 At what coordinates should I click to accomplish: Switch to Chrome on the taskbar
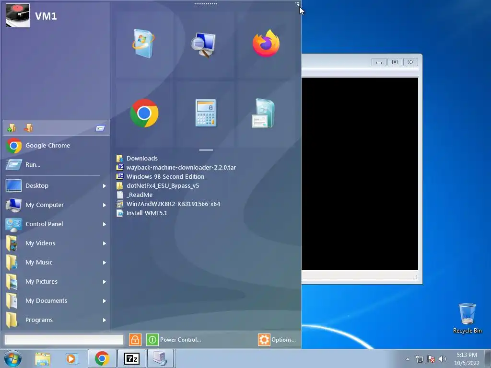102,358
